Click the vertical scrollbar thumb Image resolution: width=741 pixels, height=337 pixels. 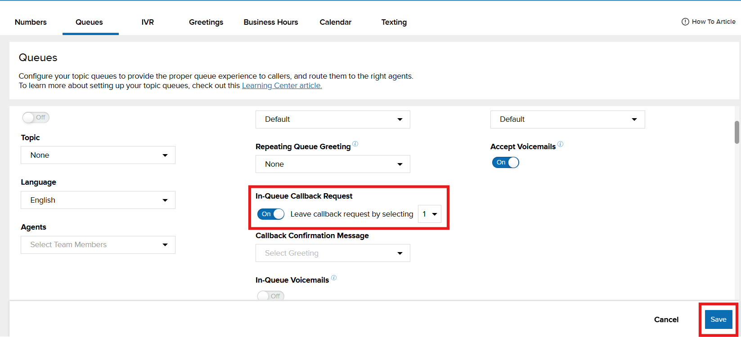tap(737, 132)
